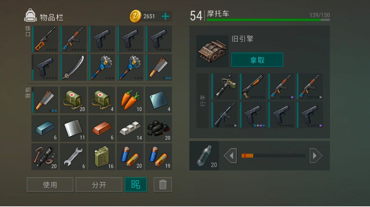Select the green fuel canister

pos(102,157)
